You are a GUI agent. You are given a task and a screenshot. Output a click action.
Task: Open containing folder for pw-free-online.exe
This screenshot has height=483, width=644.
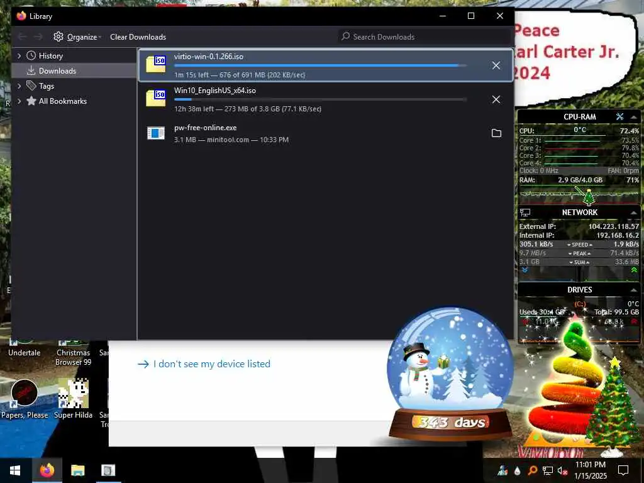click(x=497, y=133)
